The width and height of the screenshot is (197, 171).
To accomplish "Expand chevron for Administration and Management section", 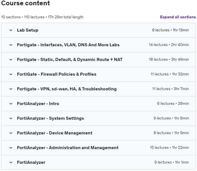I will coord(11,148).
